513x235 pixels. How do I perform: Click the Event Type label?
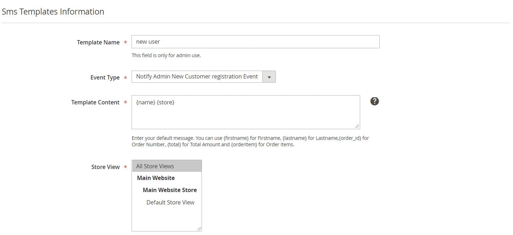tap(105, 77)
